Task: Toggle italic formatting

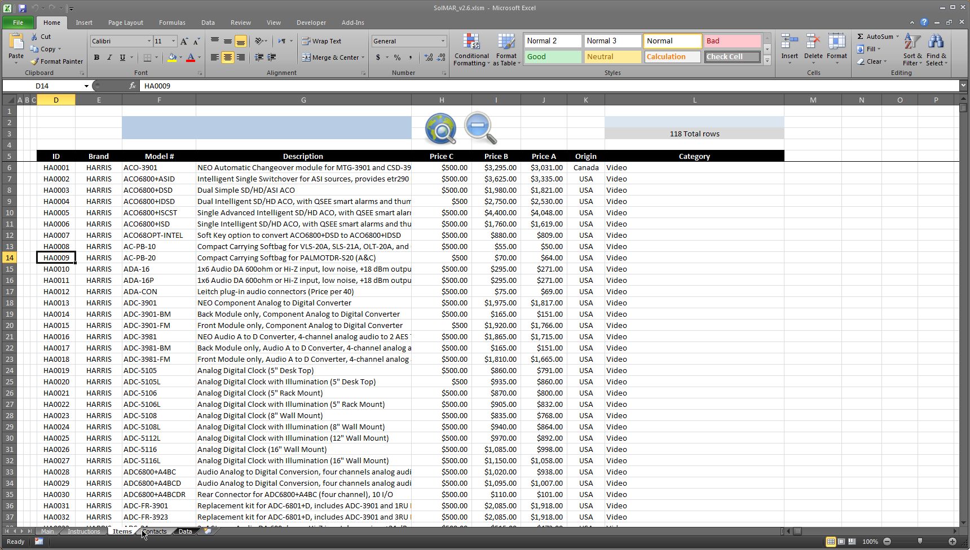Action: point(109,57)
